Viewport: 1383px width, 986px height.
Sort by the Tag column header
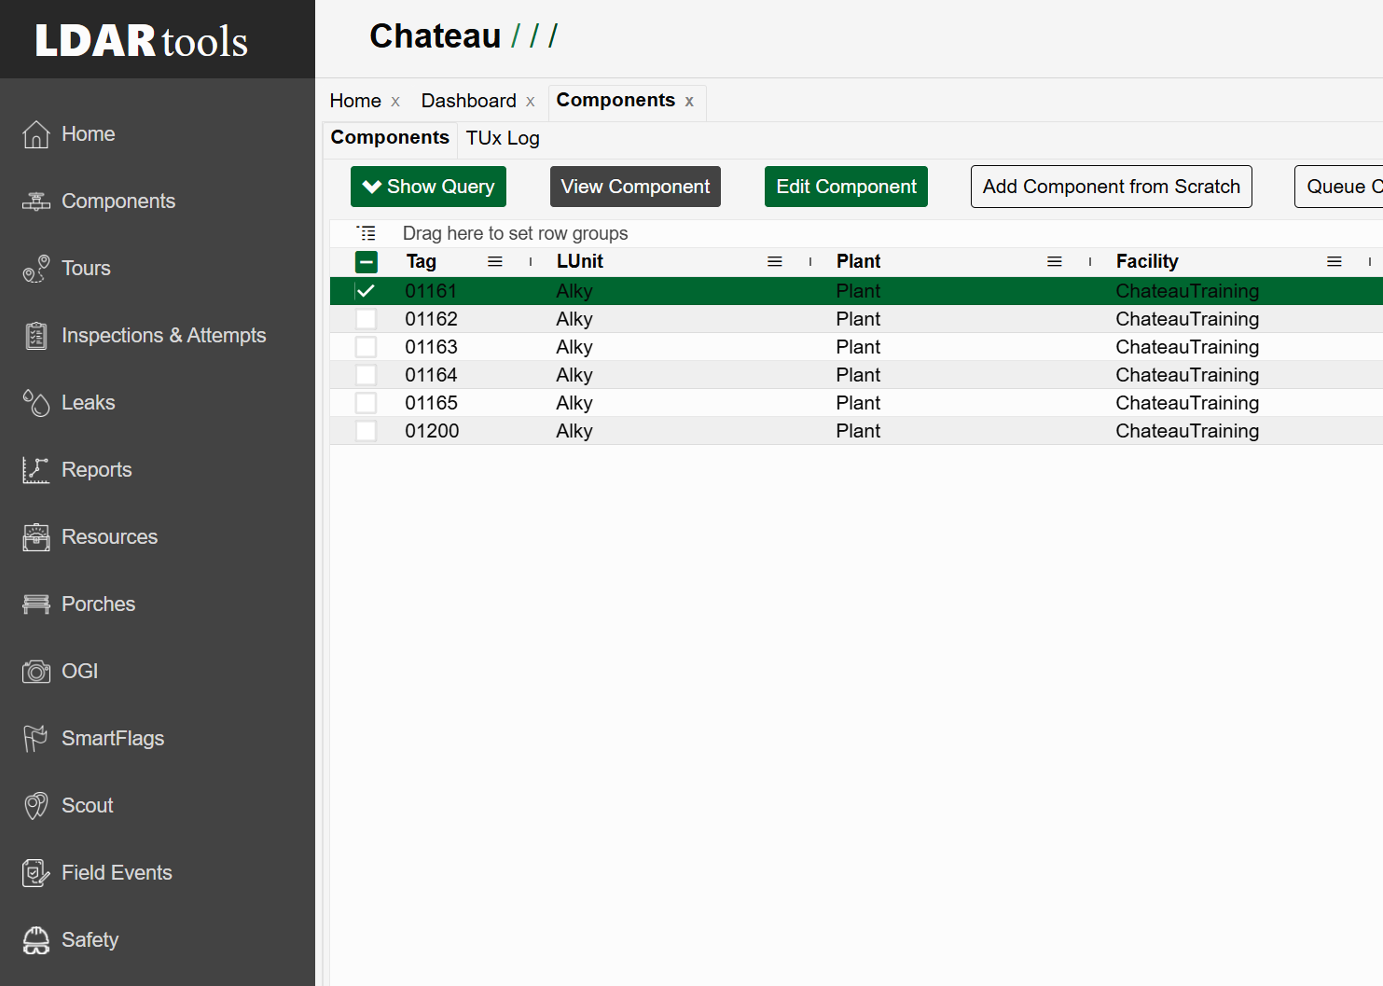coord(422,262)
